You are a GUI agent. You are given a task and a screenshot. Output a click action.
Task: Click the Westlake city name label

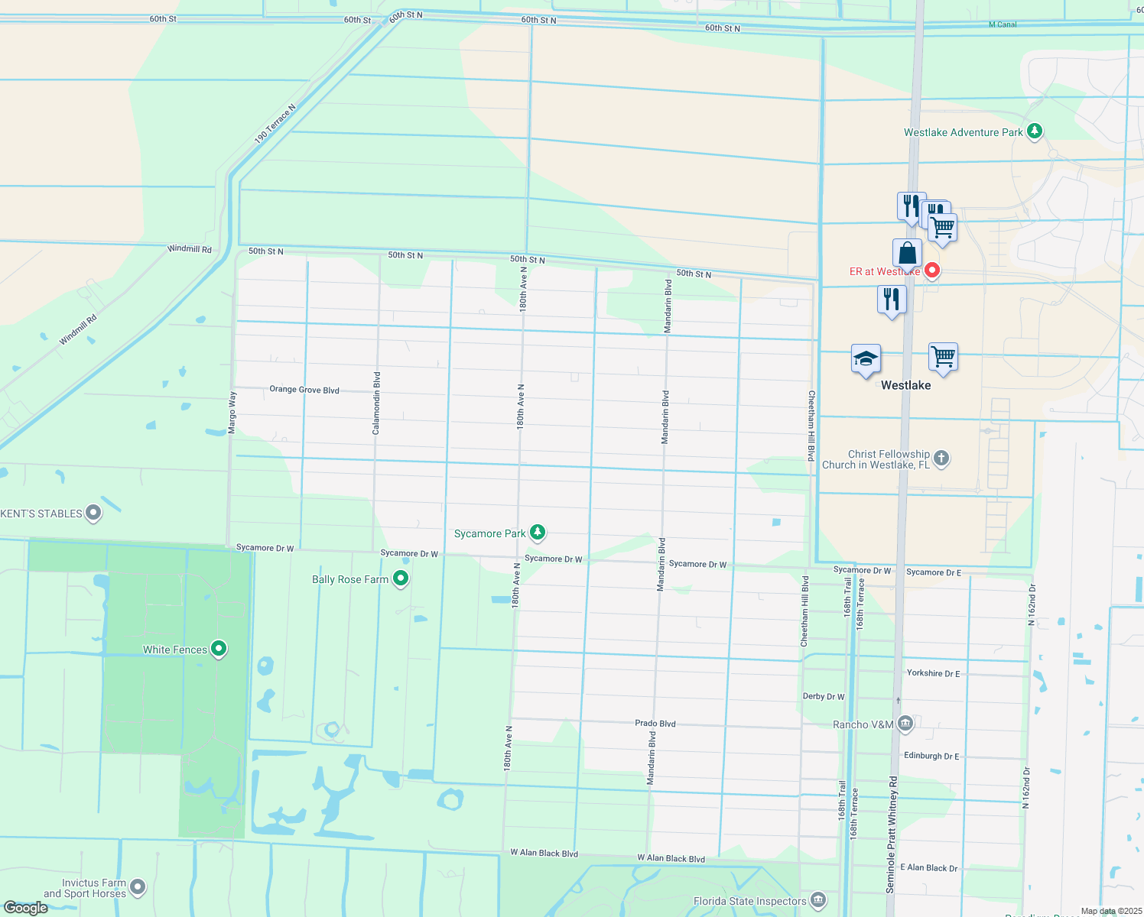click(905, 385)
